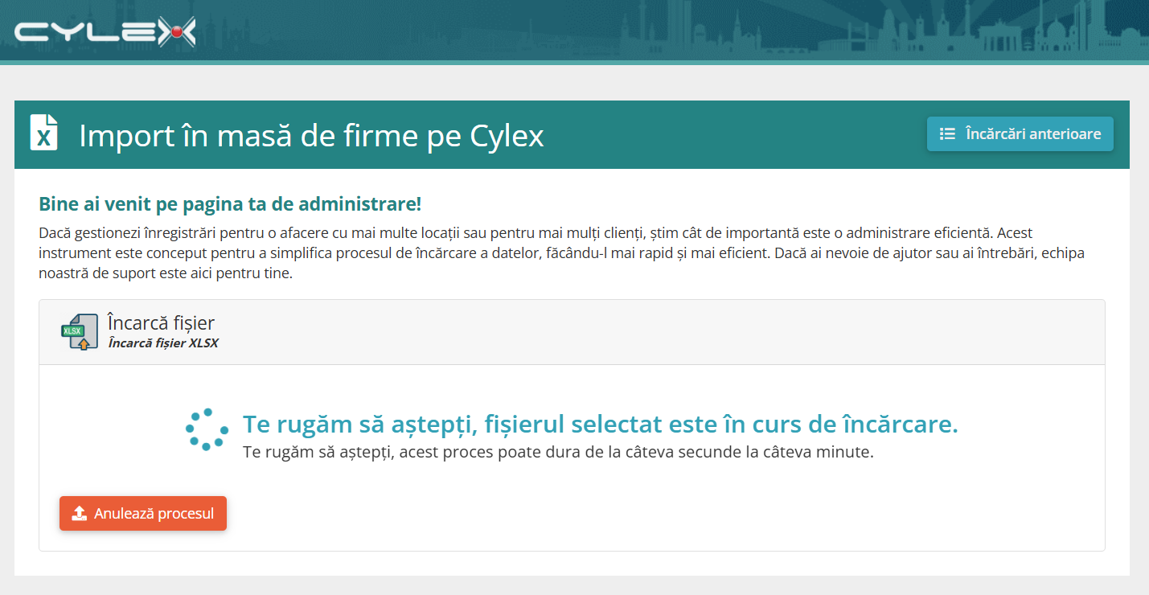Image resolution: width=1149 pixels, height=595 pixels.
Task: Click the Cylex logo
Action: pos(105,32)
